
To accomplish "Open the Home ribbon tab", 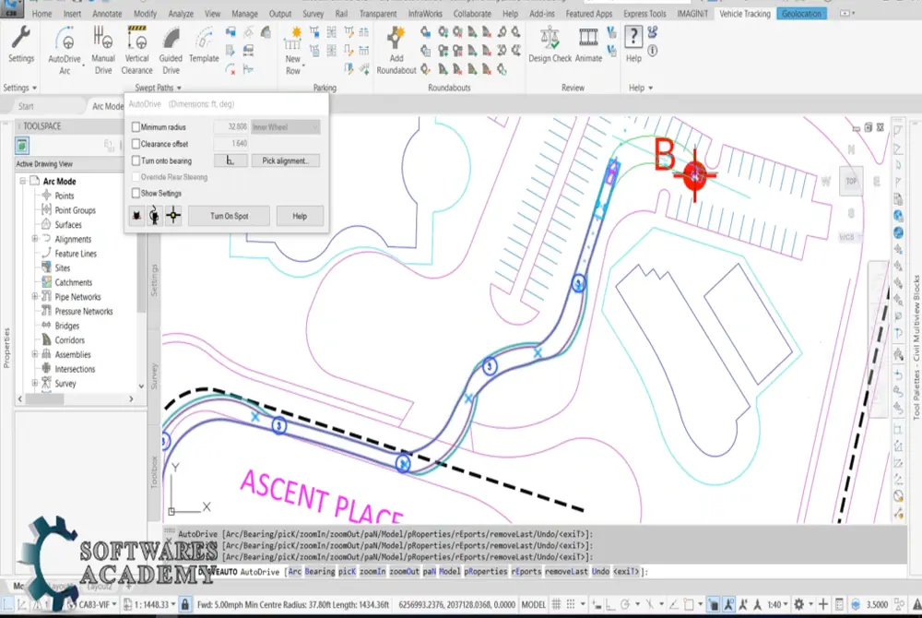I will [41, 14].
